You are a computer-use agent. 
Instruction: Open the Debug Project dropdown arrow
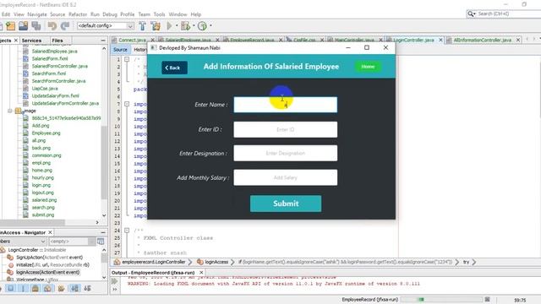coord(194,26)
